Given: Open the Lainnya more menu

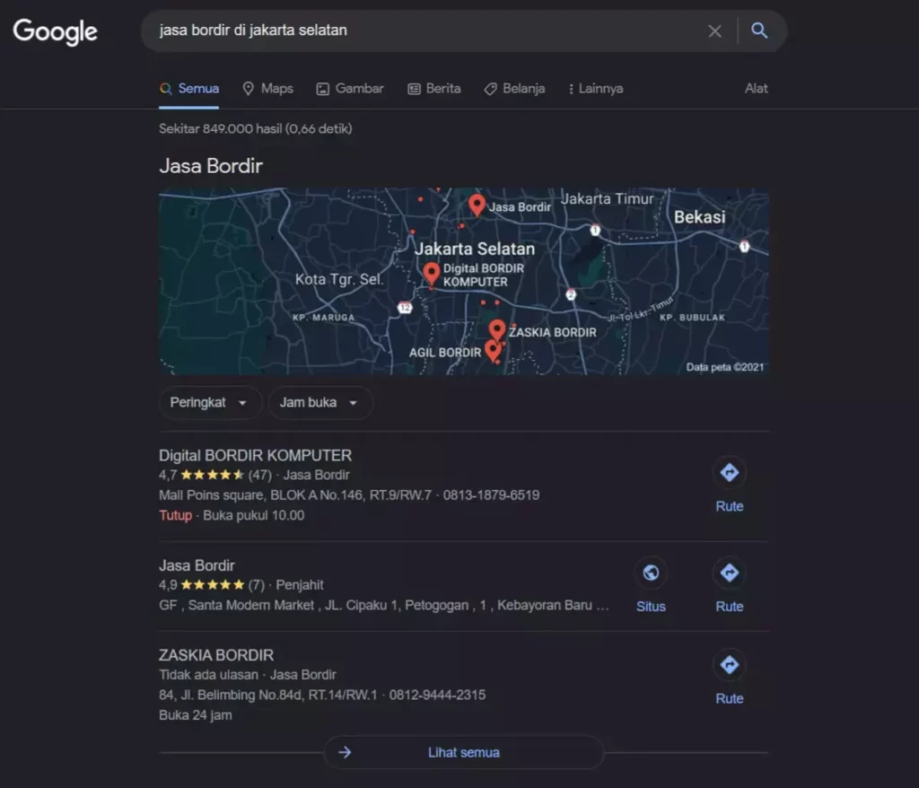Looking at the screenshot, I should (x=596, y=89).
